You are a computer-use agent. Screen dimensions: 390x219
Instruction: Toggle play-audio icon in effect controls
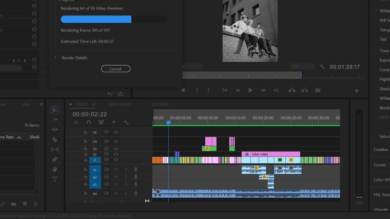click(110, 93)
